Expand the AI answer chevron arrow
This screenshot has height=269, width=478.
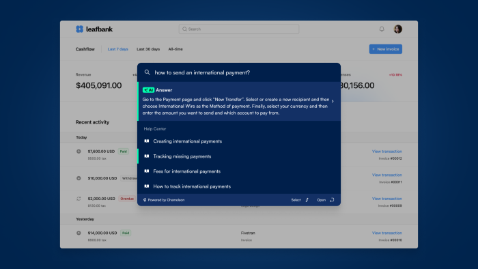(333, 101)
